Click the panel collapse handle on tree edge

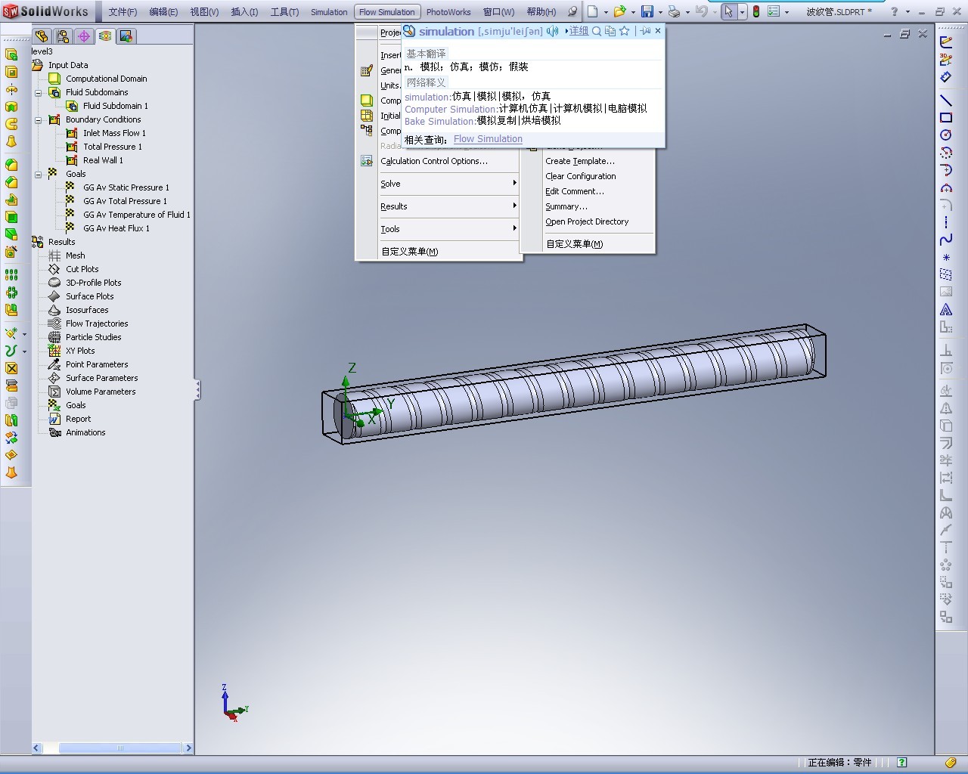point(198,389)
